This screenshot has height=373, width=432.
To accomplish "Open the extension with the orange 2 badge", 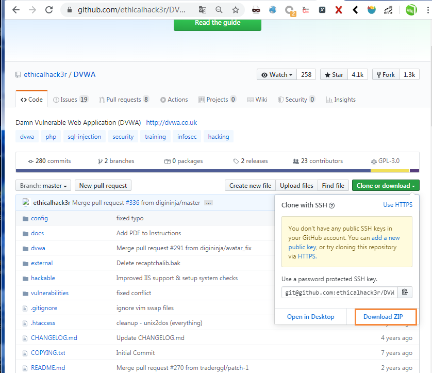I will (x=290, y=11).
